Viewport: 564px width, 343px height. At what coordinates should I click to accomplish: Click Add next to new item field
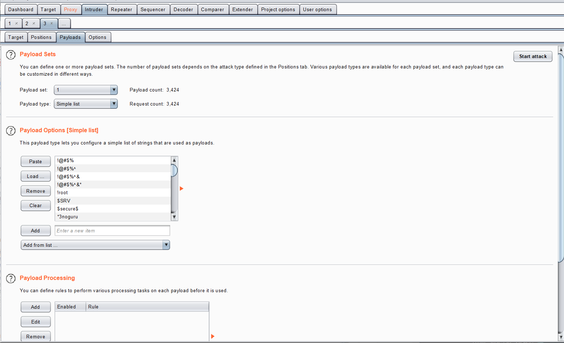pyautogui.click(x=36, y=231)
